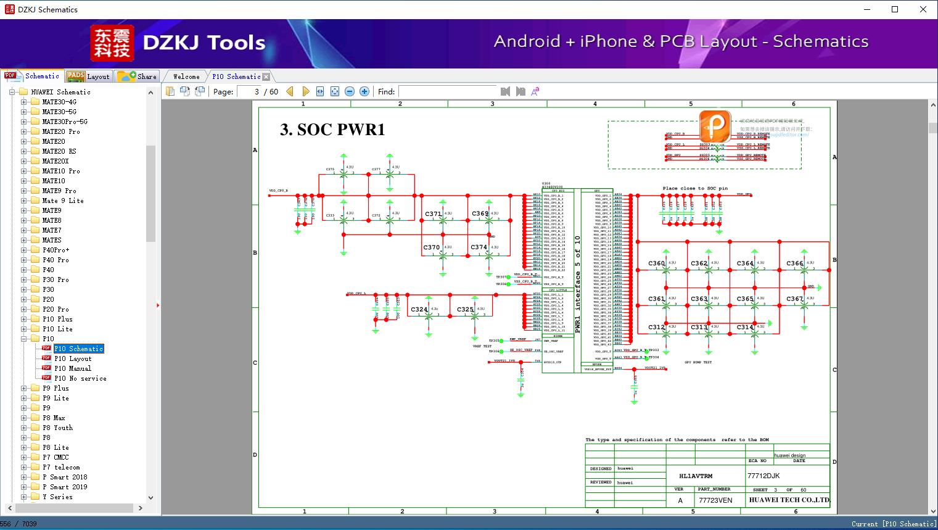Select the P10 Plus tree item
This screenshot has height=530, width=938.
click(x=57, y=319)
